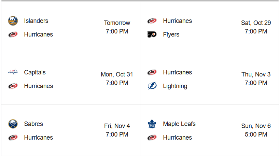This screenshot has height=156, width=279.
Task: Click Hurricanes logo above Lightning
Action: pos(152,72)
